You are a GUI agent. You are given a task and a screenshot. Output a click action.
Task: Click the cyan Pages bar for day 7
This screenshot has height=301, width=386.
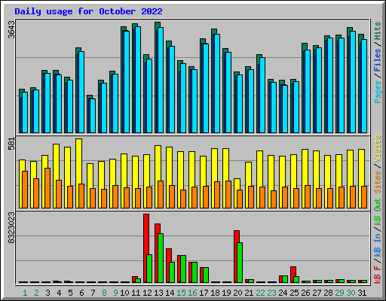[x=93, y=116]
